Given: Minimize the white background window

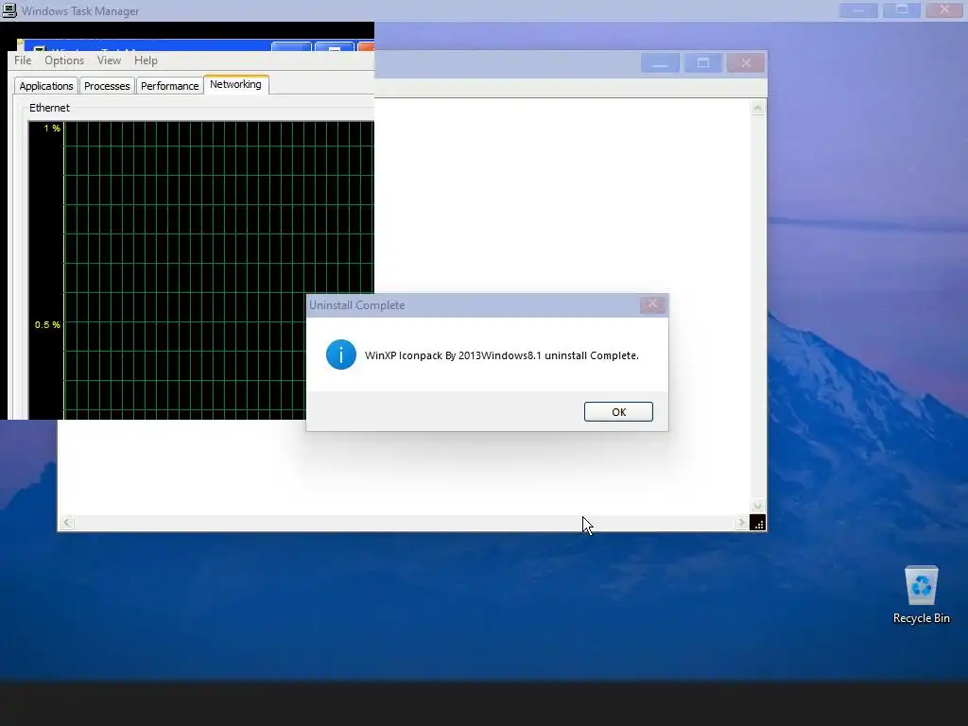Looking at the screenshot, I should (x=660, y=63).
